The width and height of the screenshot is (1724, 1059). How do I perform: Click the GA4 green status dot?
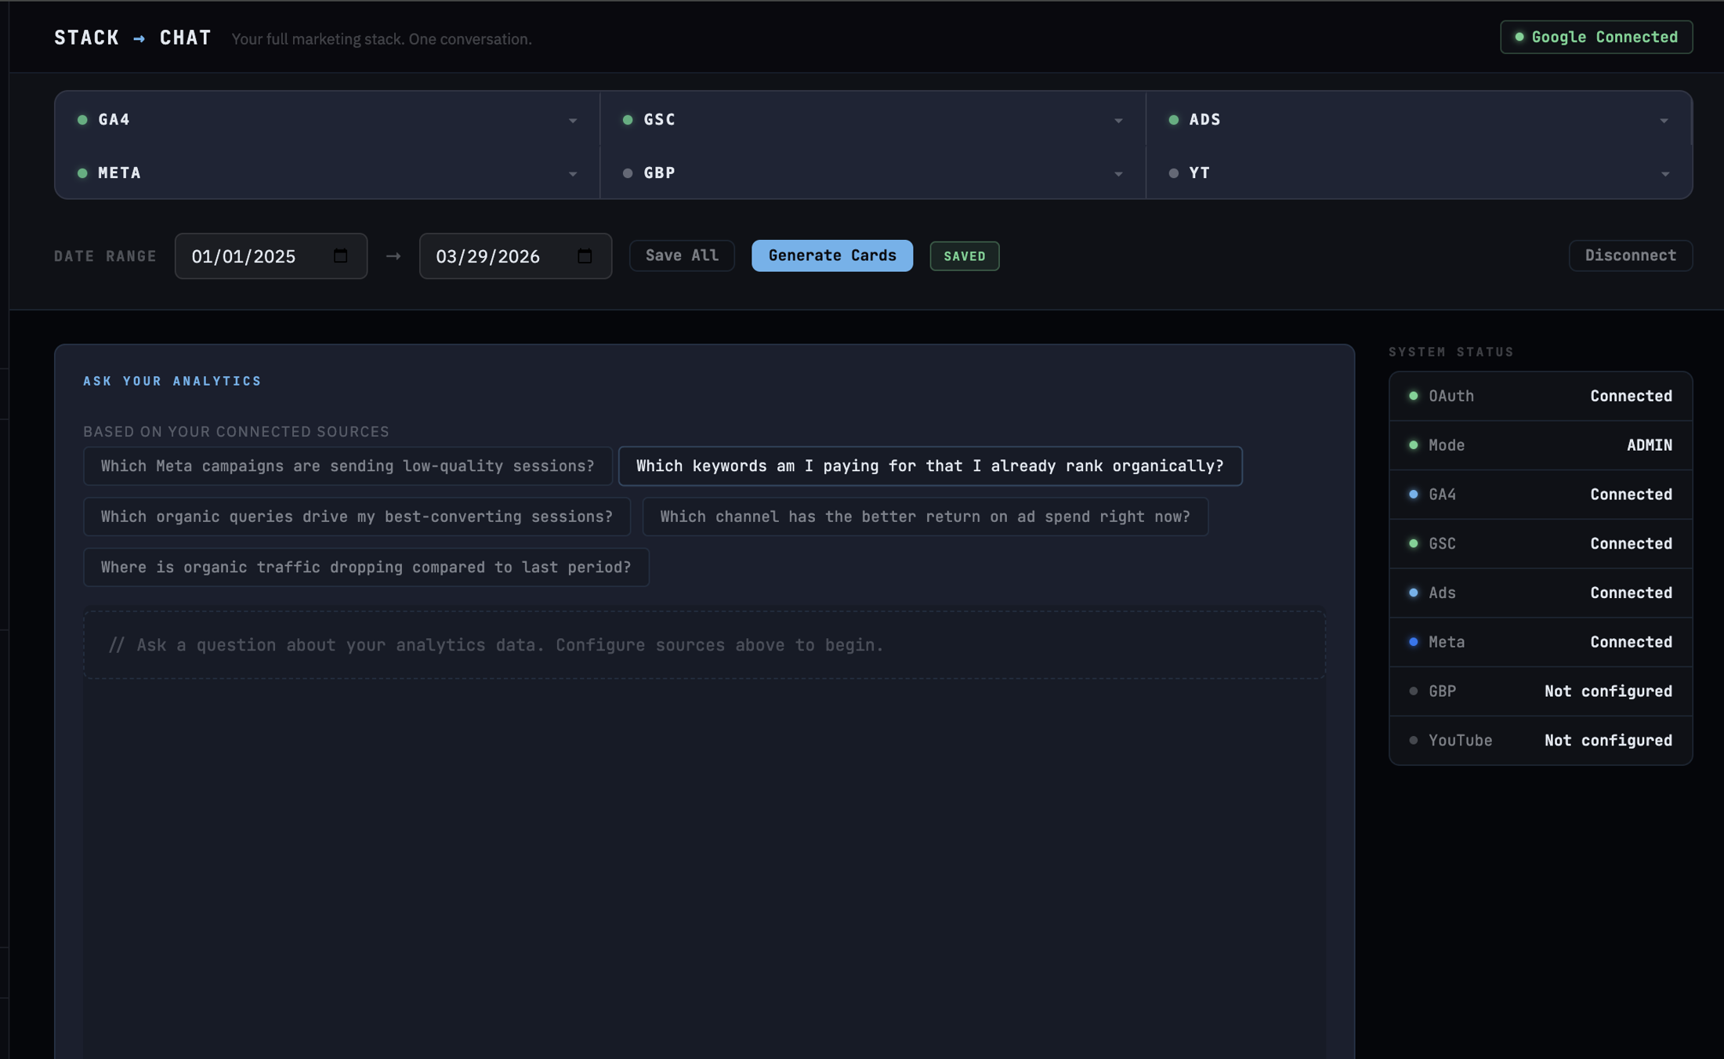(x=82, y=120)
